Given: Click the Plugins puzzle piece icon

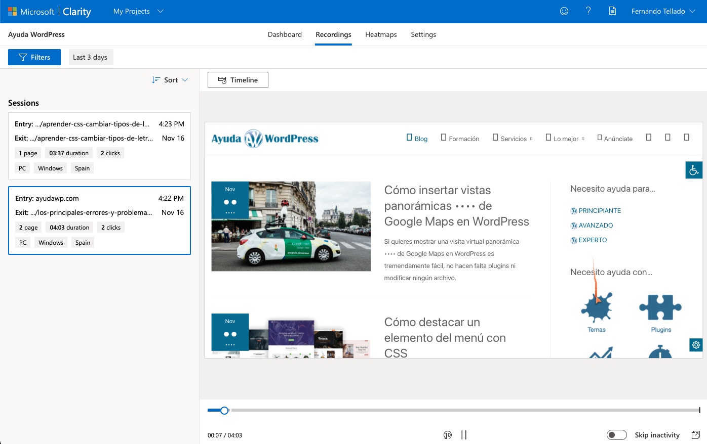Looking at the screenshot, I should pyautogui.click(x=660, y=308).
